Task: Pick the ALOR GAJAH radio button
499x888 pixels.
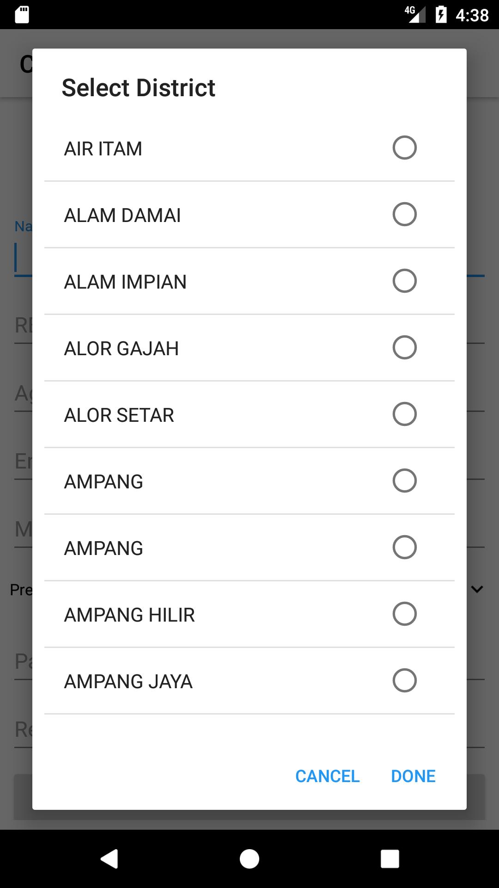Action: coord(404,348)
